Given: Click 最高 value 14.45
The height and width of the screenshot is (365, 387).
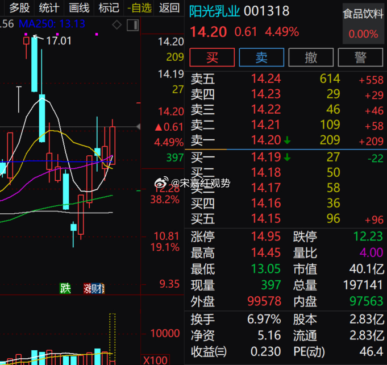Looking at the screenshot, I should 266,252.
